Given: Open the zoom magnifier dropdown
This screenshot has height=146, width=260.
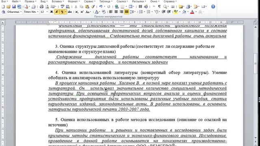Looking at the screenshot, I should (x=168, y=6).
